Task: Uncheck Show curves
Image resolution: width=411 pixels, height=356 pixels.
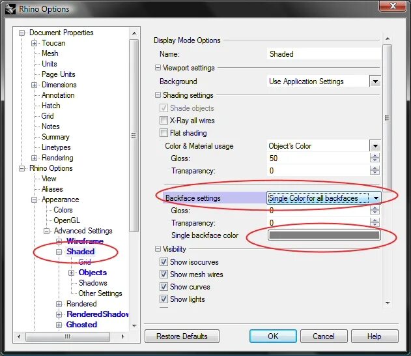Action: pos(163,286)
